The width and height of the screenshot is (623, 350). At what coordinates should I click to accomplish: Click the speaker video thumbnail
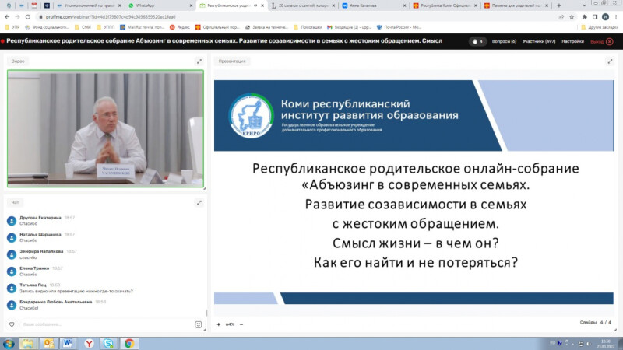click(x=105, y=129)
